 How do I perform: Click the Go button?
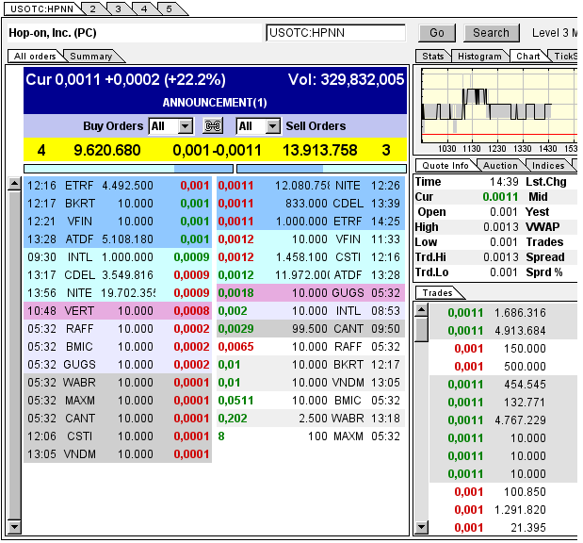[437, 33]
